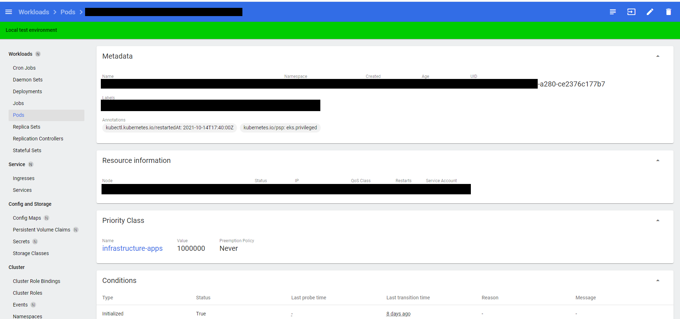Screen dimensions: 680x319
Task: Open Cluster Role Bindings in sidebar
Action: pos(36,281)
